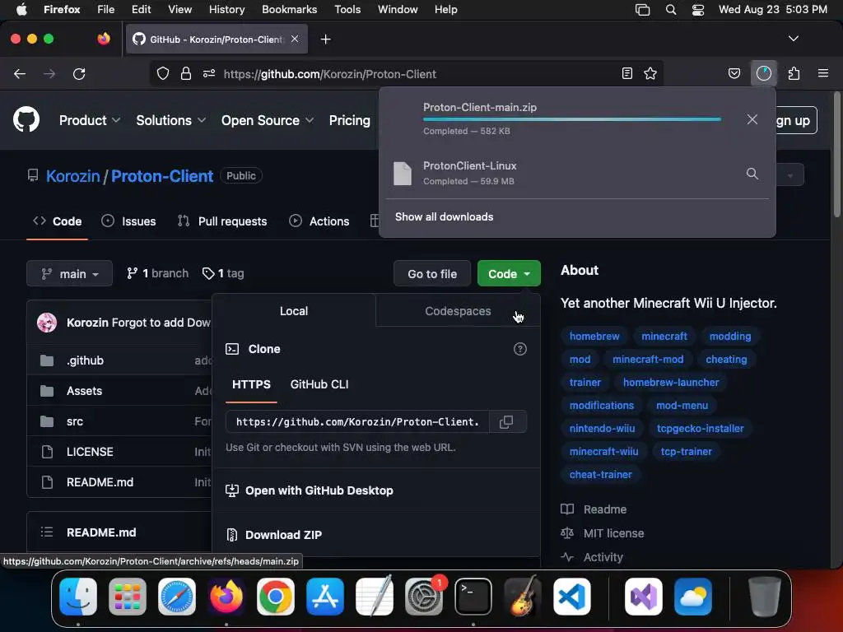Screen dimensions: 843x632
Task: Open the Assets folder
Action: (x=85, y=391)
